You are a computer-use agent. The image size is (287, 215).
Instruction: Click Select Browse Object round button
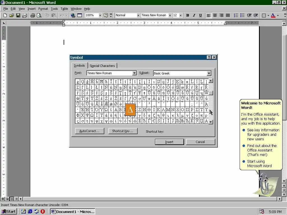click(284, 190)
